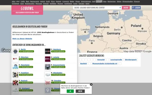
Task: Open the Museumsbahn Schönheide eV link
Action: click(x=105, y=64)
